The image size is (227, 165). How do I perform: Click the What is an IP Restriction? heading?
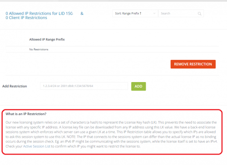[x=26, y=114]
